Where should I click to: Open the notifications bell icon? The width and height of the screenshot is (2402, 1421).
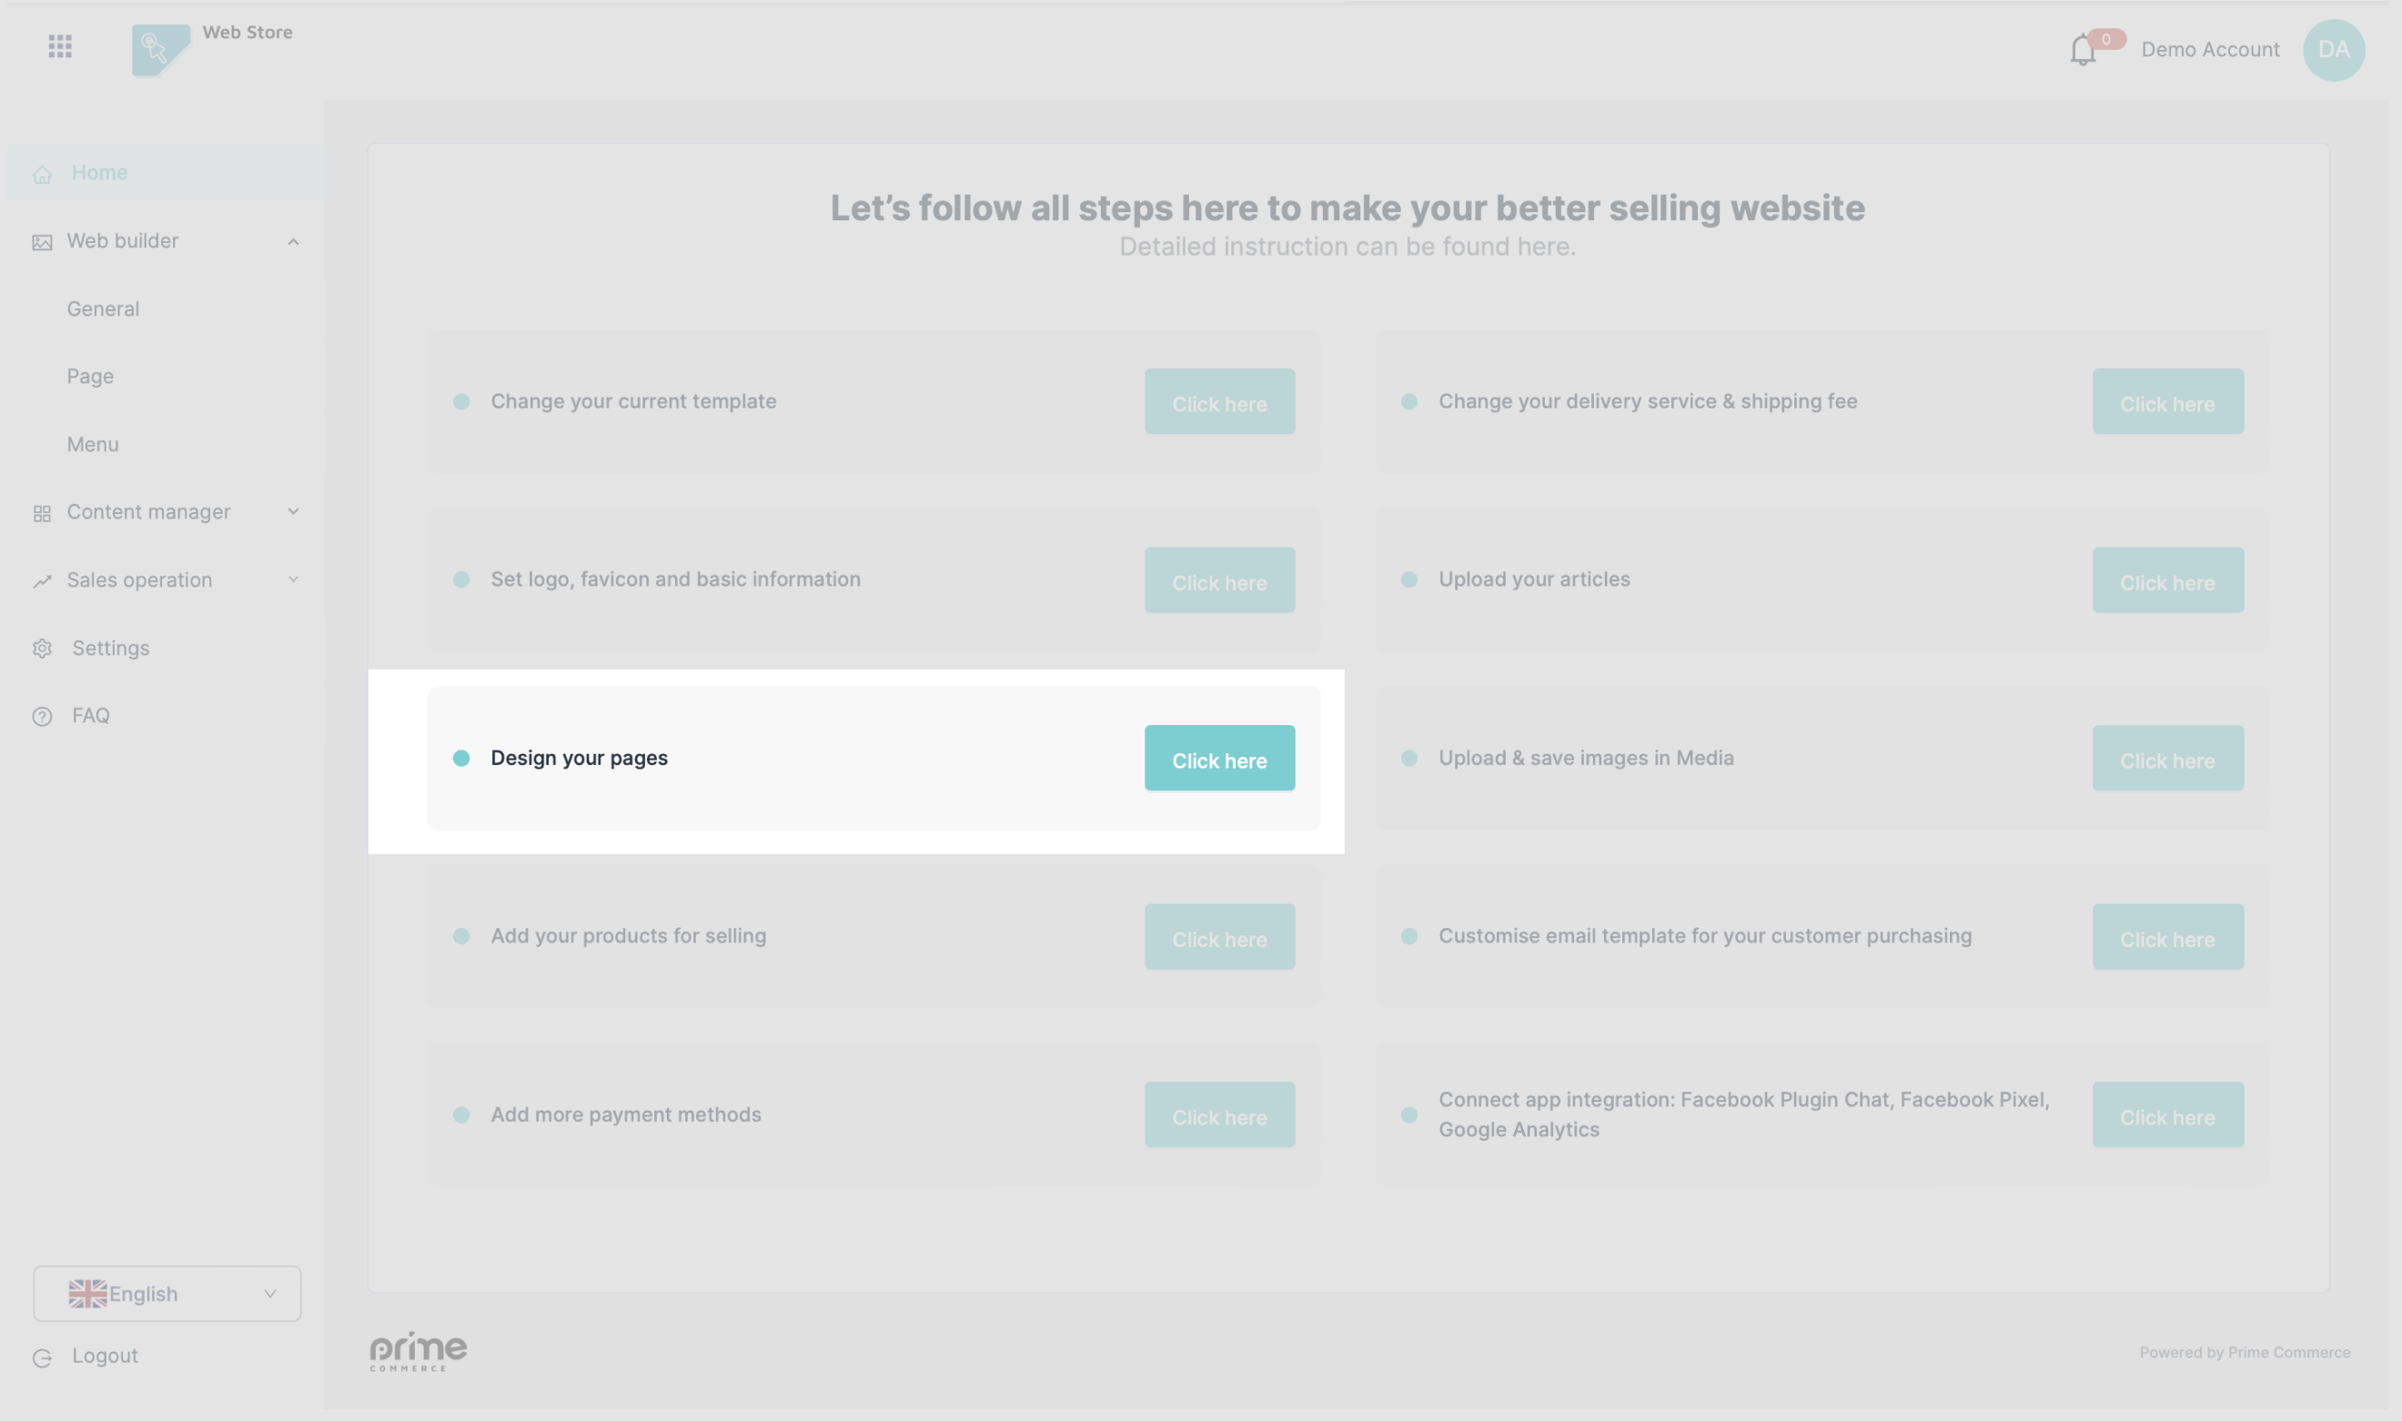point(2082,50)
